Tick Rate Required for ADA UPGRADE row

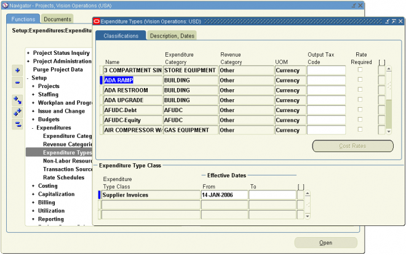tap(360, 100)
